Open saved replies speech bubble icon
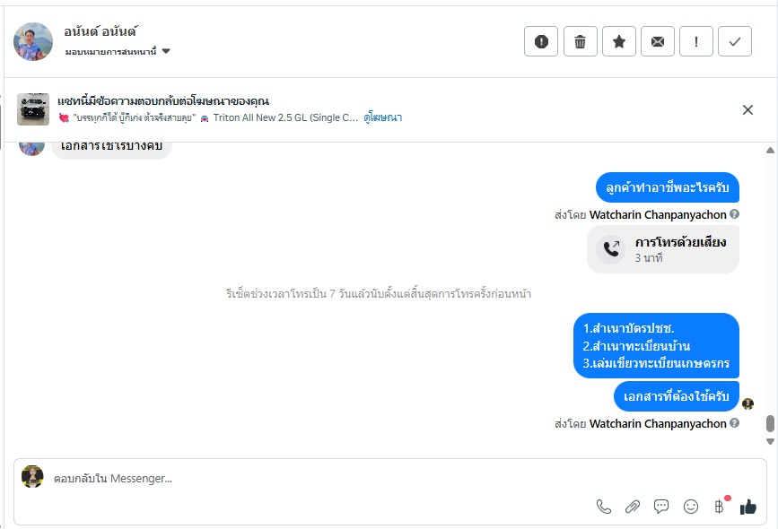This screenshot has width=778, height=529. 661,507
